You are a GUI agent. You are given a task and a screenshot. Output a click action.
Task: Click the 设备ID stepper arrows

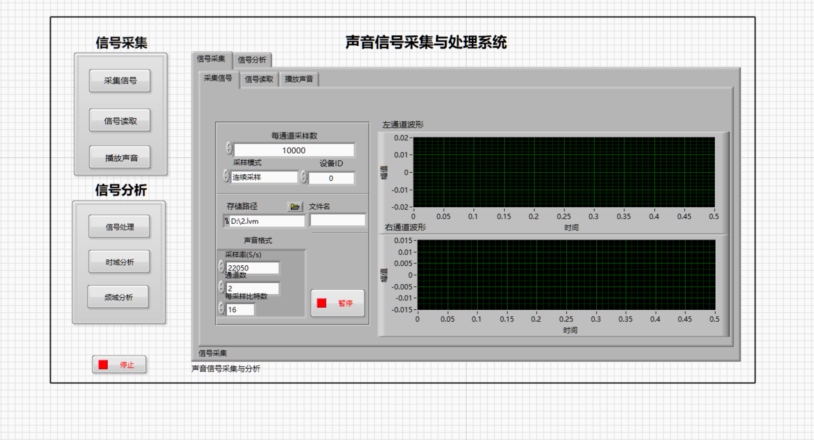tap(304, 177)
